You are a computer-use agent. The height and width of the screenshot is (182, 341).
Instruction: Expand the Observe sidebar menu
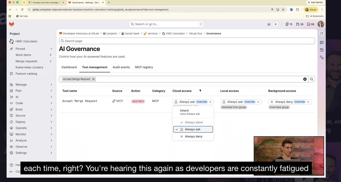pyautogui.click(x=31, y=147)
